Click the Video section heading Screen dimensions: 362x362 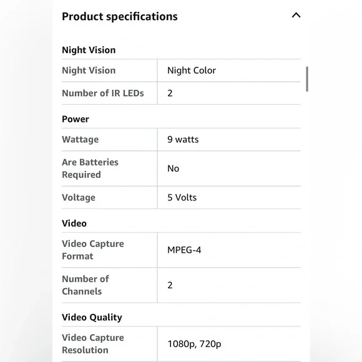point(74,223)
